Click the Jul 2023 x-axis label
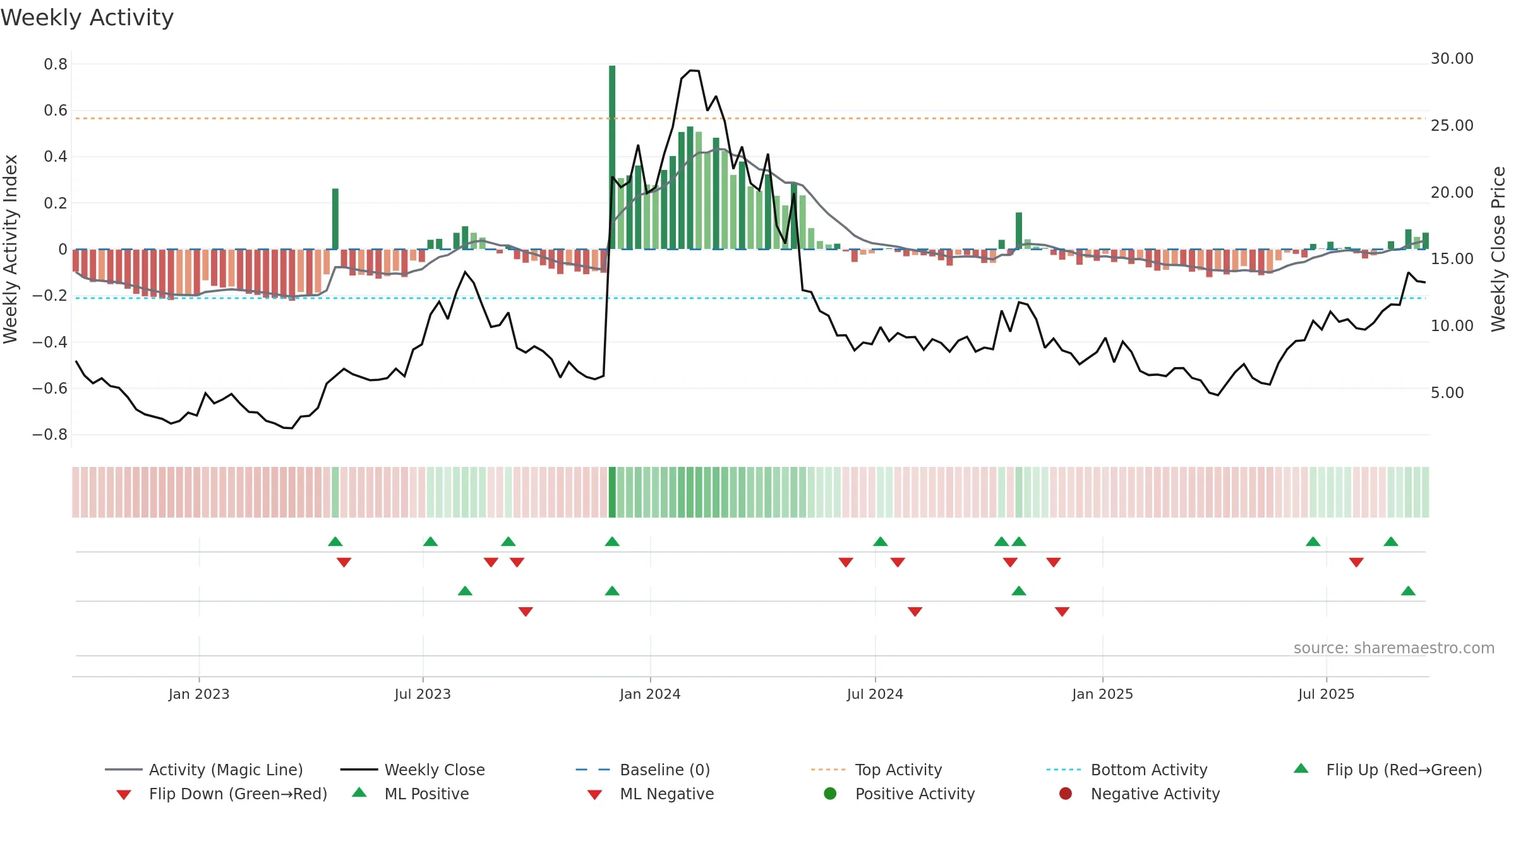The height and width of the screenshot is (853, 1516). point(423,694)
